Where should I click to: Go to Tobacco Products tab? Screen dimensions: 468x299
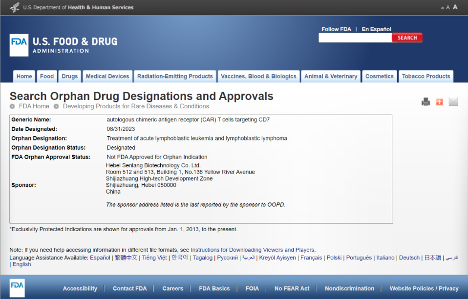[426, 77]
